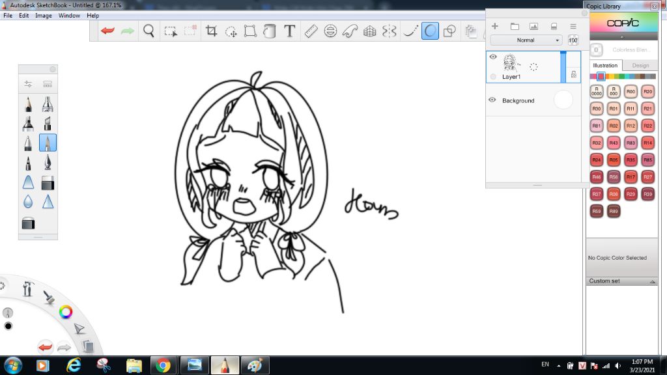Viewport: 667px width, 375px height.
Task: Open brush properties sliders icon
Action: pyautogui.click(x=28, y=84)
